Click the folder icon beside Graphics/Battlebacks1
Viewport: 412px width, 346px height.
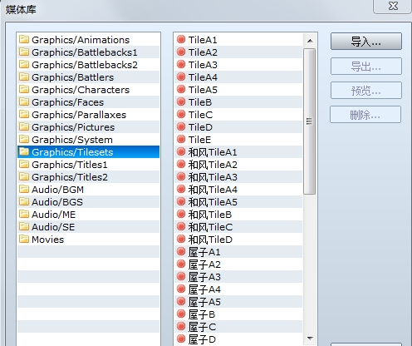tap(24, 52)
